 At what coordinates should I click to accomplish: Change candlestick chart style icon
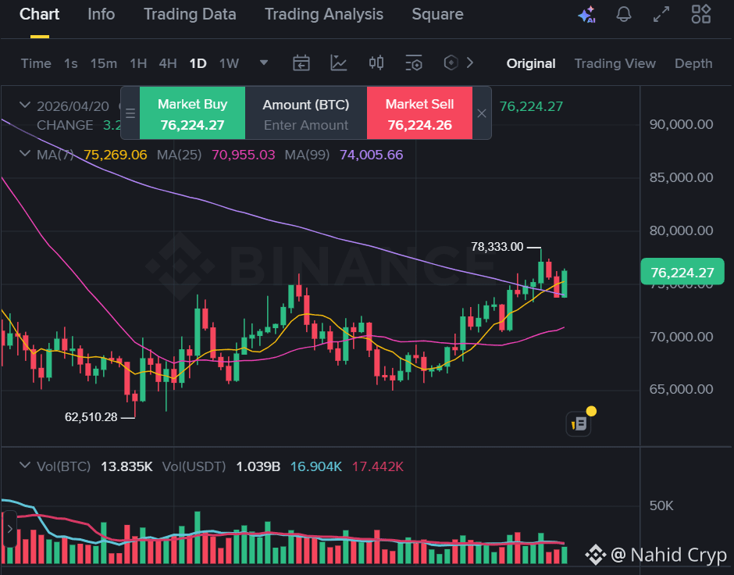(376, 62)
